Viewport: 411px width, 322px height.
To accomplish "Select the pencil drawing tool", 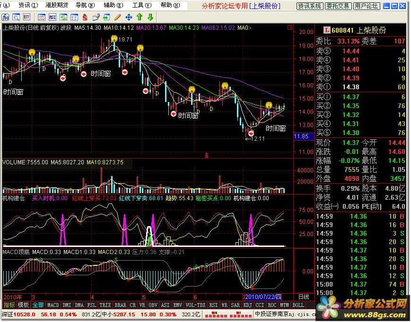I will 118,17.
